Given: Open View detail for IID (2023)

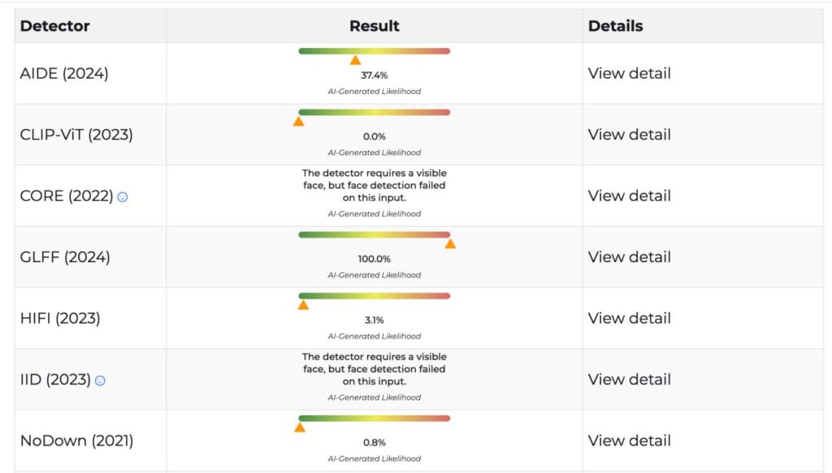Looking at the screenshot, I should (x=629, y=379).
